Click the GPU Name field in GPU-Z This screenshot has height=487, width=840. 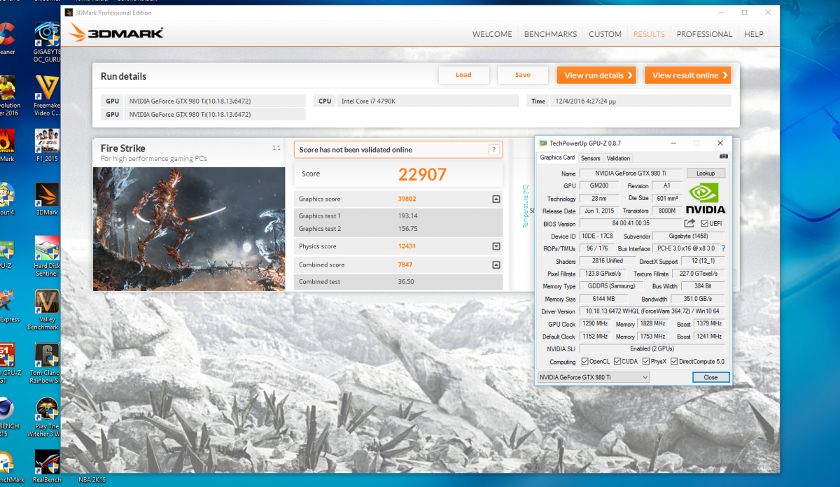630,173
